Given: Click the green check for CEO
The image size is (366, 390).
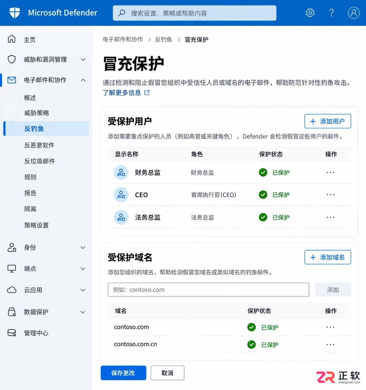Looking at the screenshot, I should coord(263,195).
